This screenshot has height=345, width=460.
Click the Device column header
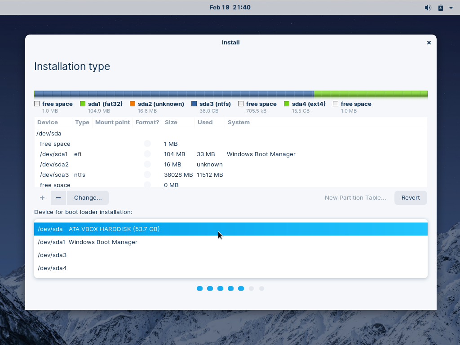click(x=48, y=122)
